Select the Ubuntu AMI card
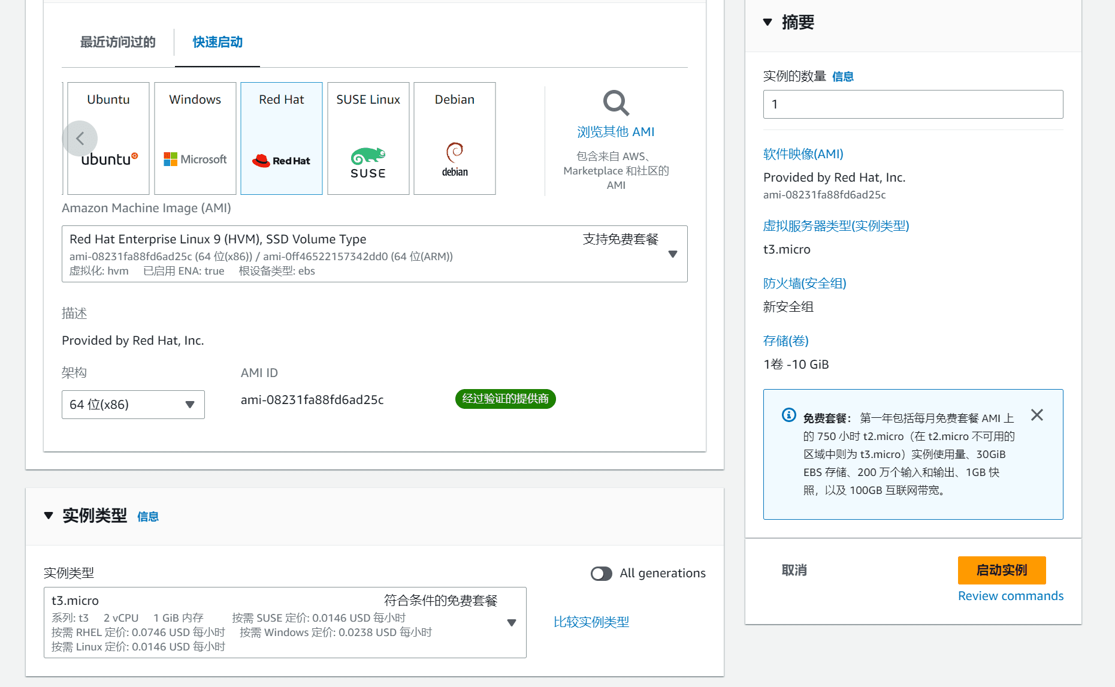The width and height of the screenshot is (1115, 687). pos(108,138)
